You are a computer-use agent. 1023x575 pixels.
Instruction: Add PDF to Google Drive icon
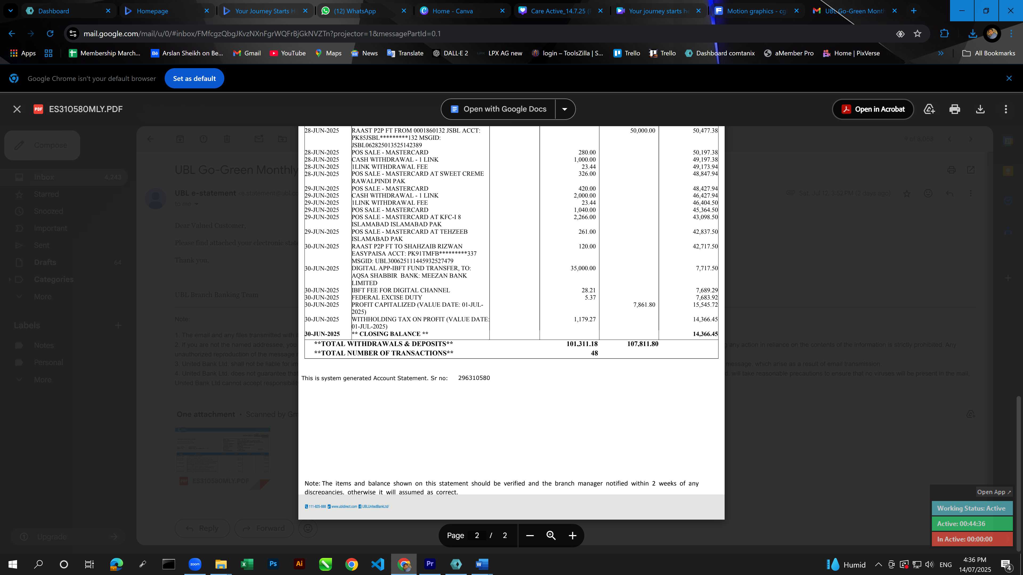coord(929,109)
